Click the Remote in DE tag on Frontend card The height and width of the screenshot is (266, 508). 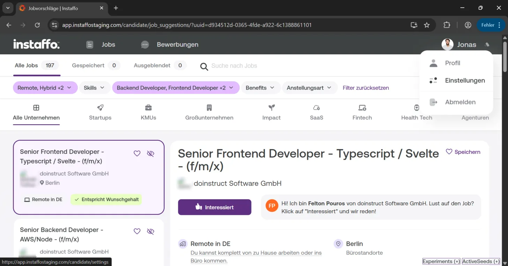(43, 199)
